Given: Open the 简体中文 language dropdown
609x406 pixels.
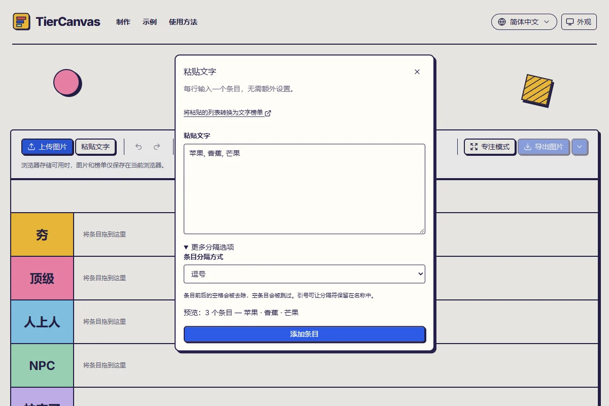Looking at the screenshot, I should coord(524,22).
